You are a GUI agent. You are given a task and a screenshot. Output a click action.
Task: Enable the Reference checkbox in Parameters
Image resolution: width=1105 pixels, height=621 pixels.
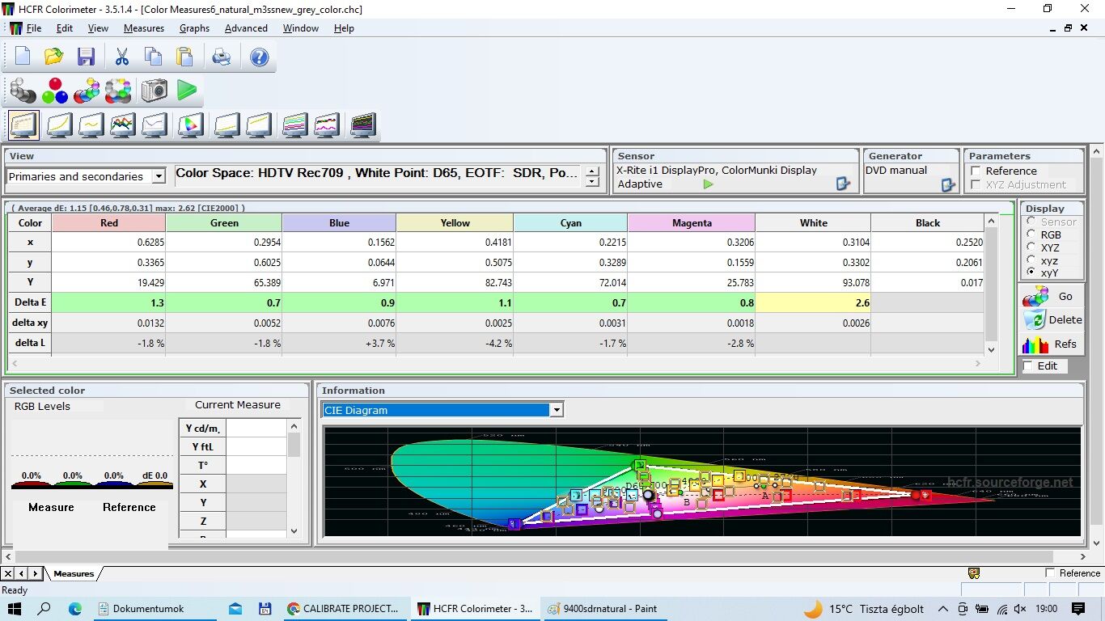point(976,171)
